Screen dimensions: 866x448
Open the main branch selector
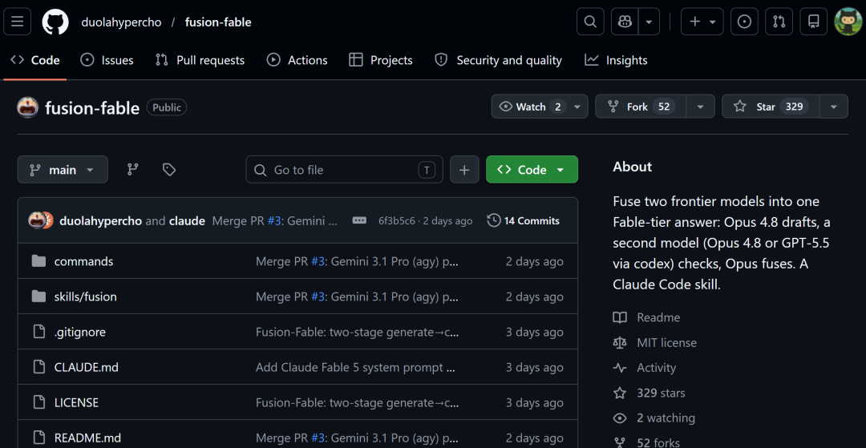[63, 170]
